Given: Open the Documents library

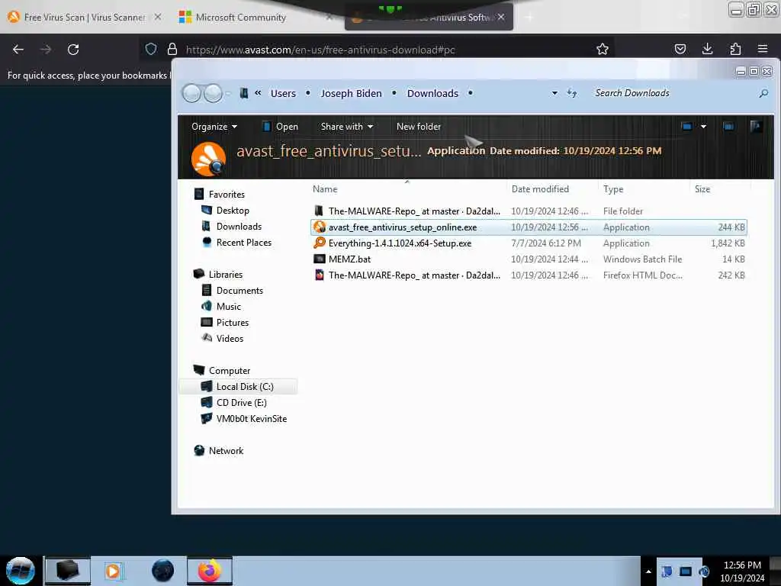Looking at the screenshot, I should tap(239, 291).
